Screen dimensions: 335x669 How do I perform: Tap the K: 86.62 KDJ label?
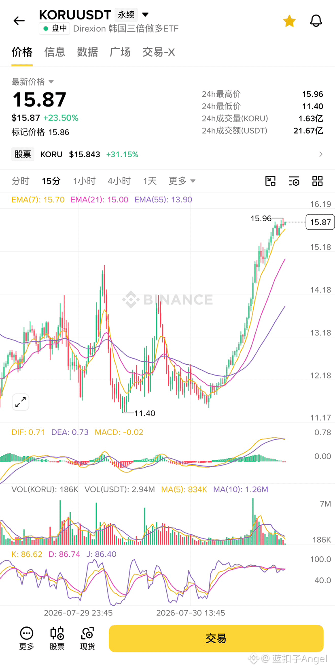[27, 554]
